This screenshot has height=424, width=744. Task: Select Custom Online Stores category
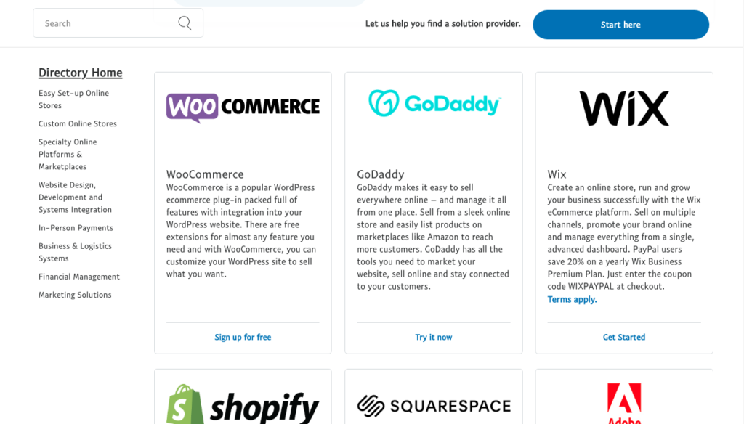[77, 123]
